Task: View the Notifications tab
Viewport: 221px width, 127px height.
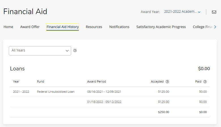Action: click(x=119, y=27)
